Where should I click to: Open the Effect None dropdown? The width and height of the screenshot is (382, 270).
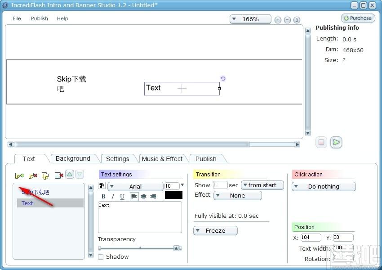point(238,196)
